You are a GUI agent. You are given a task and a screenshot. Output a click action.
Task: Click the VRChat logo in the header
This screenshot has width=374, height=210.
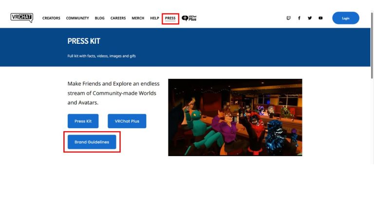pos(21,18)
